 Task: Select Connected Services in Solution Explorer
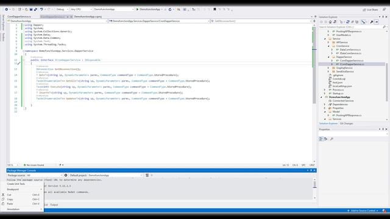coord(343,101)
